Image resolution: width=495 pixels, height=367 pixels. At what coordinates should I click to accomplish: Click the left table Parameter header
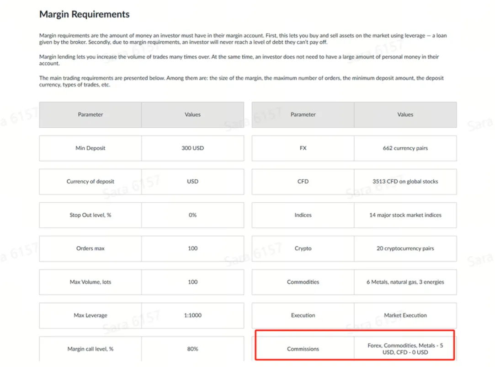pos(90,115)
